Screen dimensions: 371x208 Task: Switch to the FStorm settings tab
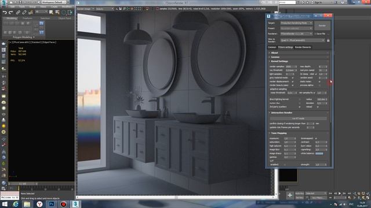click(285, 47)
